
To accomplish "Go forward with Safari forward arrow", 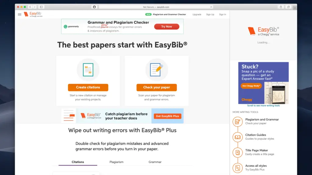I will coord(34,7).
